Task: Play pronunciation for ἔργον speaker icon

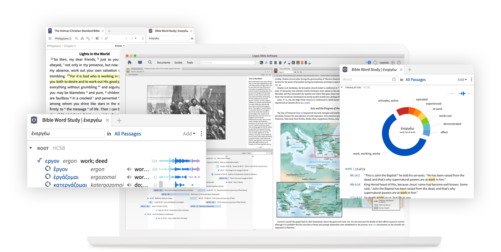Action: click(129, 169)
